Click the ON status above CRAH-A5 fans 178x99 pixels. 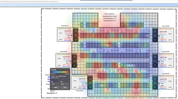tap(74, 54)
